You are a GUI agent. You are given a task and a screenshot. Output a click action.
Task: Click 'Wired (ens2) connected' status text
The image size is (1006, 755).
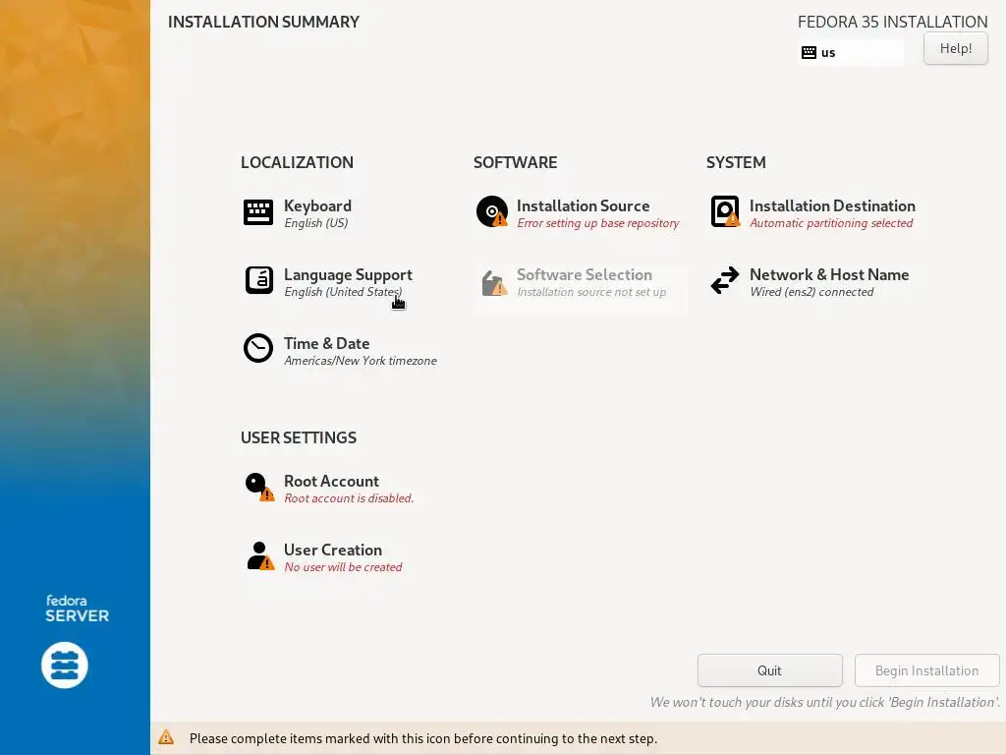(x=811, y=292)
